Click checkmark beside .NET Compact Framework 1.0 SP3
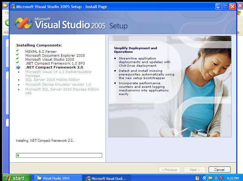This screenshot has height=181, width=243. pos(17,62)
